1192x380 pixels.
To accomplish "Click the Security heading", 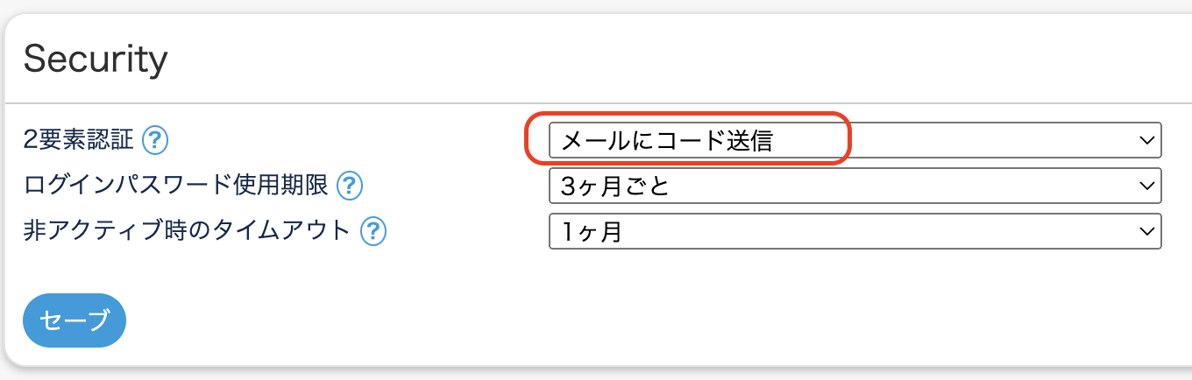I will pyautogui.click(x=95, y=60).
